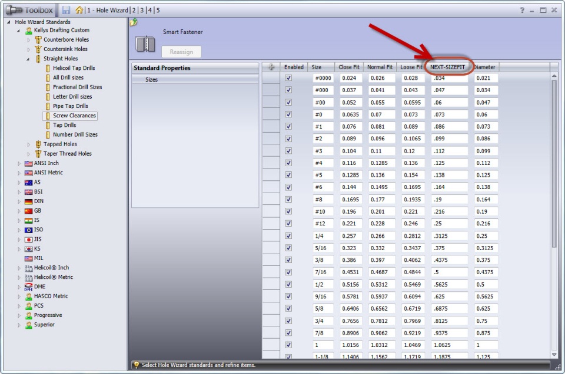Click the table scroll down arrow
The height and width of the screenshot is (374, 565).
554,355
